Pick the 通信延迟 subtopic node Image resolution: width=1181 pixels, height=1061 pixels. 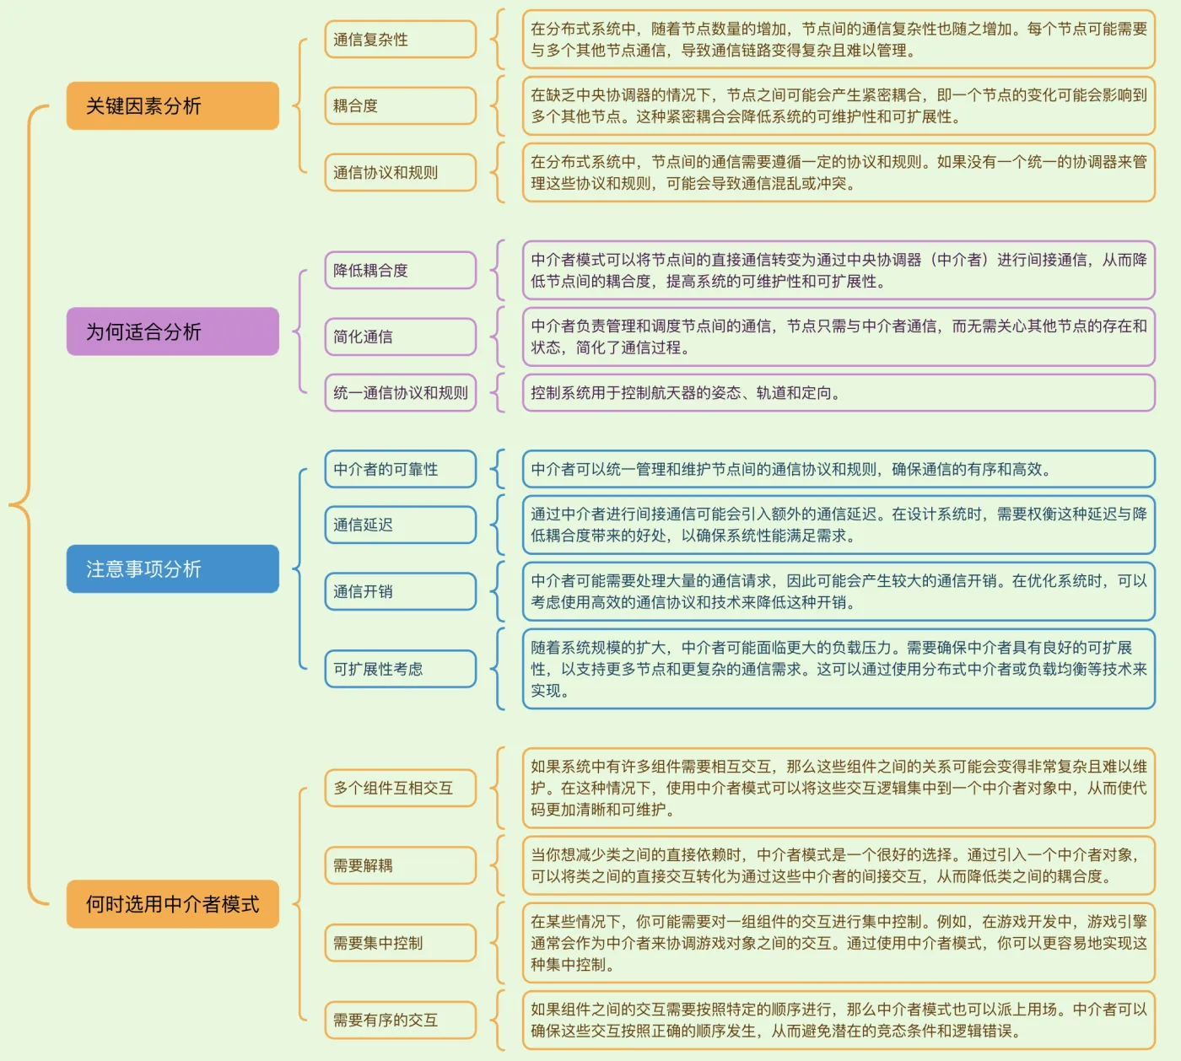click(401, 525)
